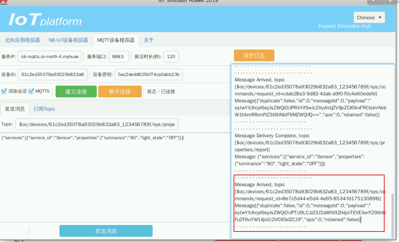Click the log panel vertical scrollbar
The image size is (399, 242).
[393, 215]
